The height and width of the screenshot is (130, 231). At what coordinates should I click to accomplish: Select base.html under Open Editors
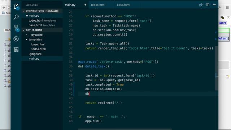click(35, 25)
